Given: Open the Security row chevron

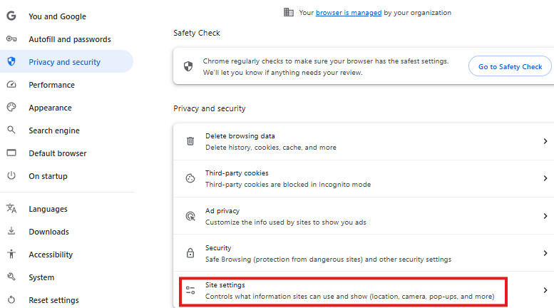Looking at the screenshot, I should pyautogui.click(x=545, y=253).
